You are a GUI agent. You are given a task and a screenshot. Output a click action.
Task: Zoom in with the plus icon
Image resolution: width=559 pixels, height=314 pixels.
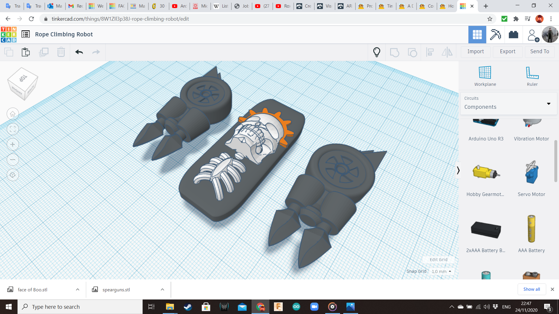click(13, 144)
